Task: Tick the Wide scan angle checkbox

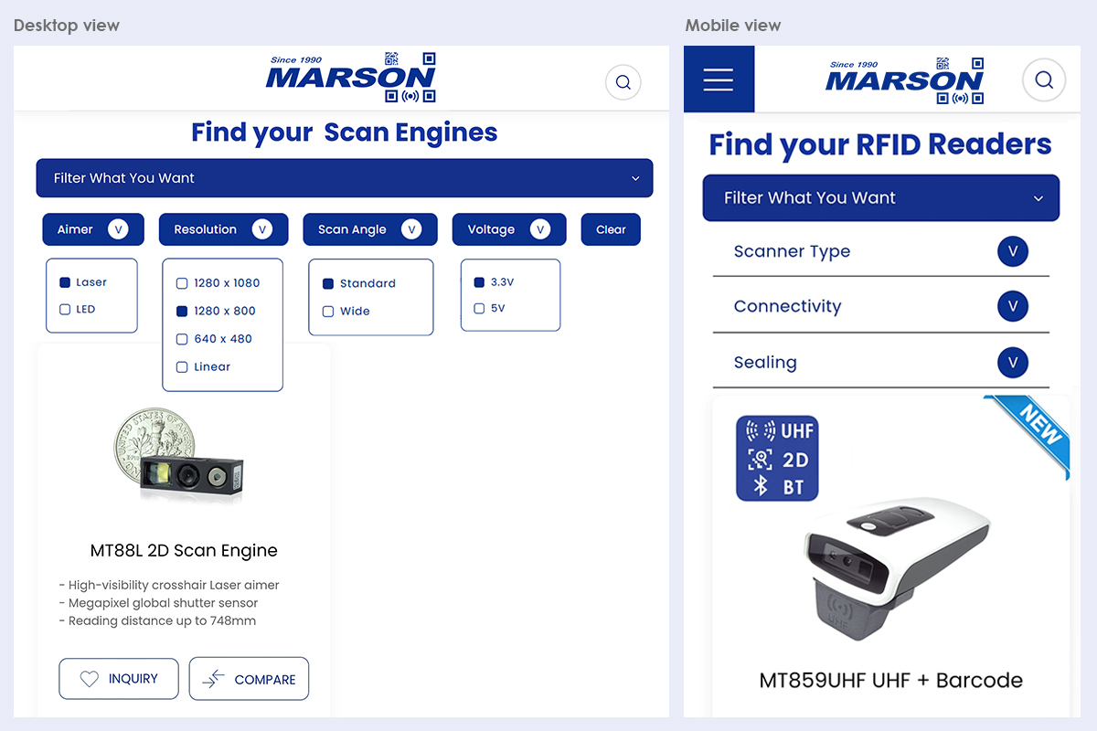Action: click(328, 312)
